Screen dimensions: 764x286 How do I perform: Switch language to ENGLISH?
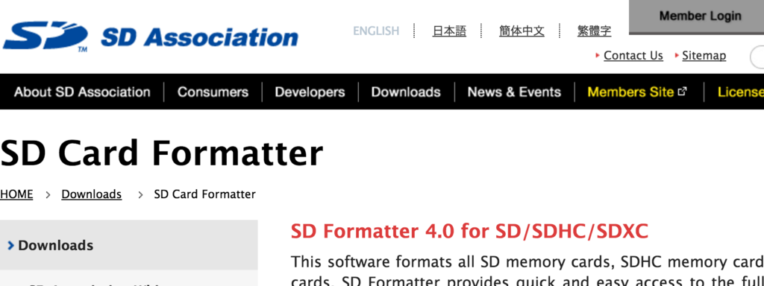point(376,31)
